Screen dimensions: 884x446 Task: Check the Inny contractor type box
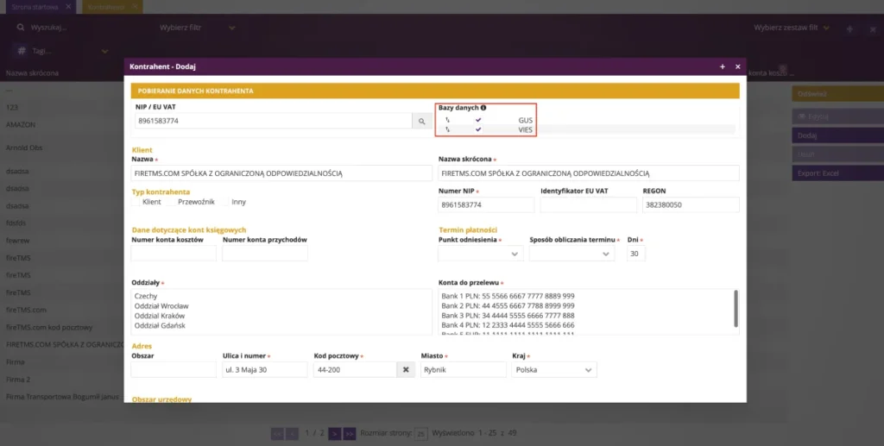point(224,202)
